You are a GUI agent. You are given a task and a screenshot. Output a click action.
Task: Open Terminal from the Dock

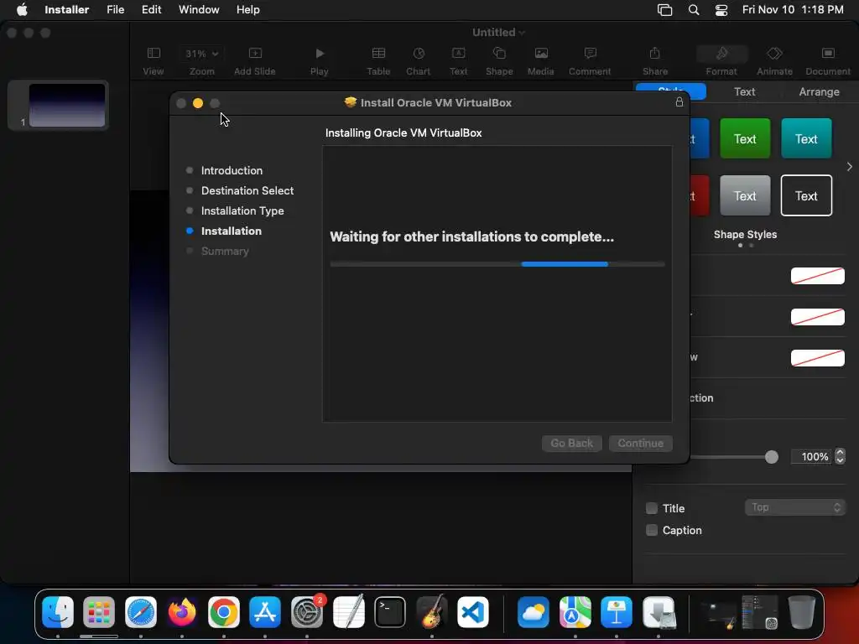[390, 612]
